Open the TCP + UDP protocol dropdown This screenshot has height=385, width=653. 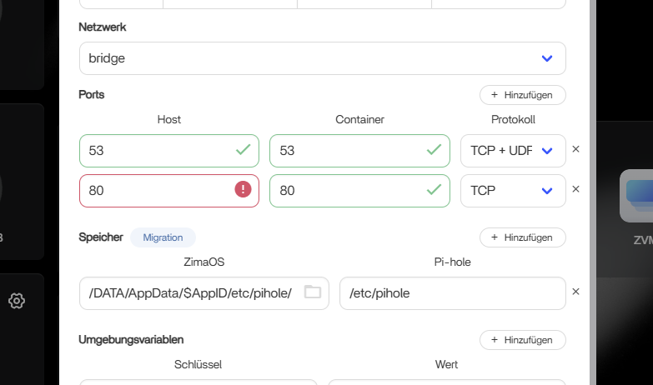pos(547,151)
